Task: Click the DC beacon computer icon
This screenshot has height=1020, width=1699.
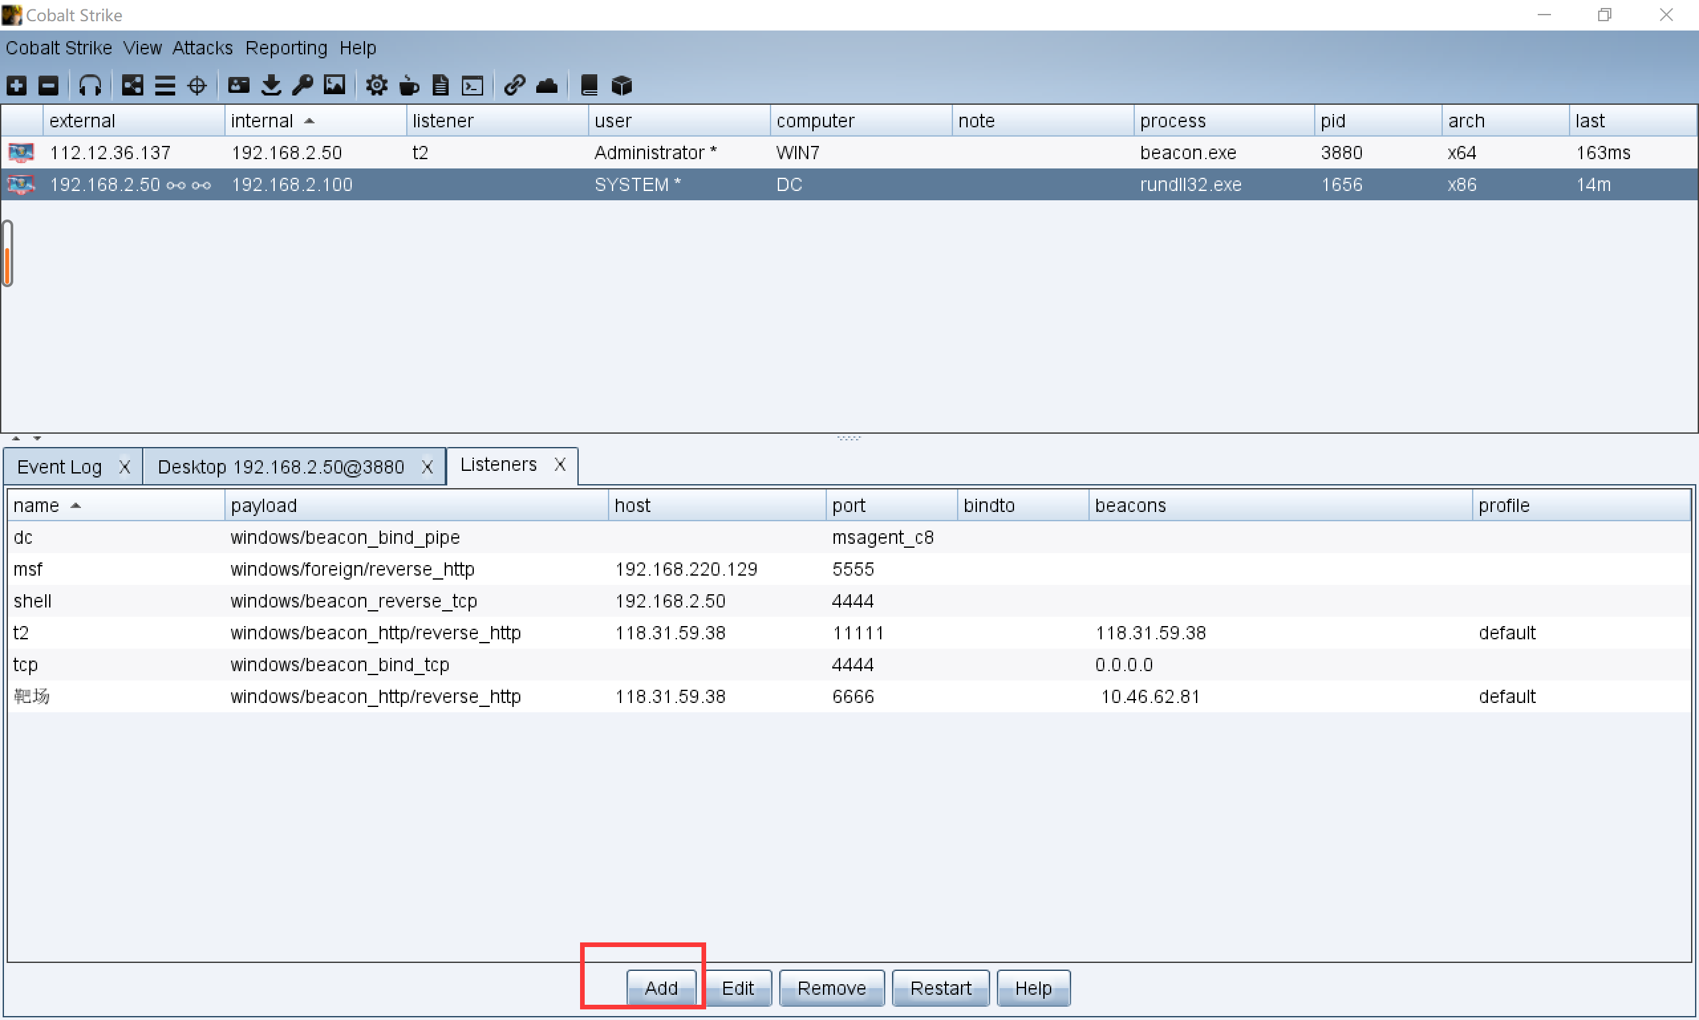Action: point(21,184)
